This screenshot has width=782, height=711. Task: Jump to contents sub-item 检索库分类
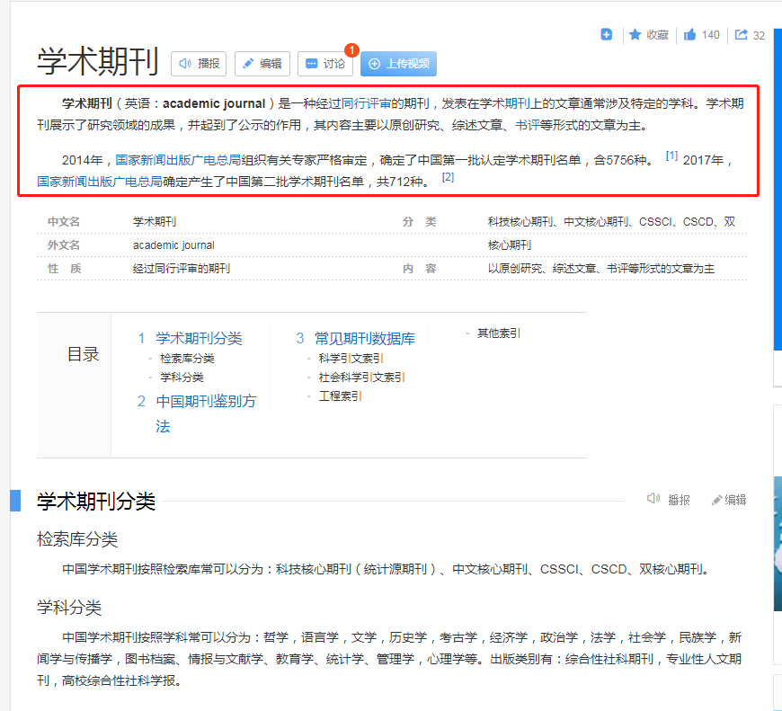(x=187, y=359)
